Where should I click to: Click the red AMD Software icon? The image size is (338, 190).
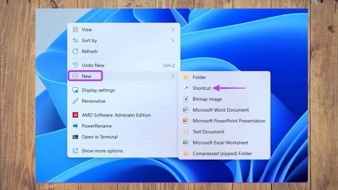(75, 115)
